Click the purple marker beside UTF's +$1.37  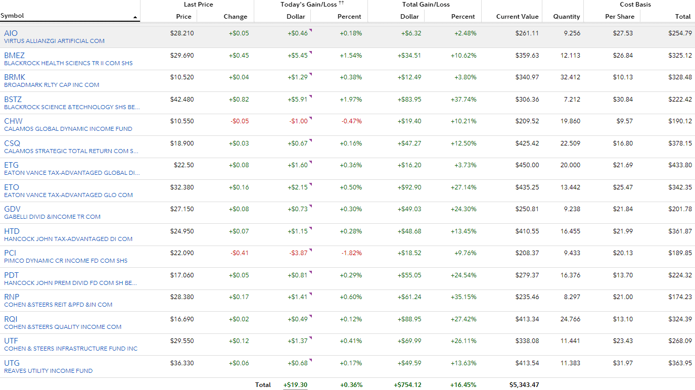tap(310, 338)
